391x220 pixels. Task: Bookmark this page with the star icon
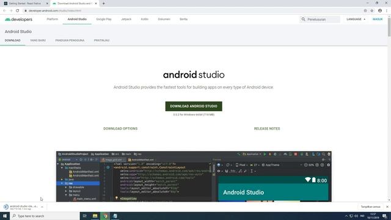372,11
